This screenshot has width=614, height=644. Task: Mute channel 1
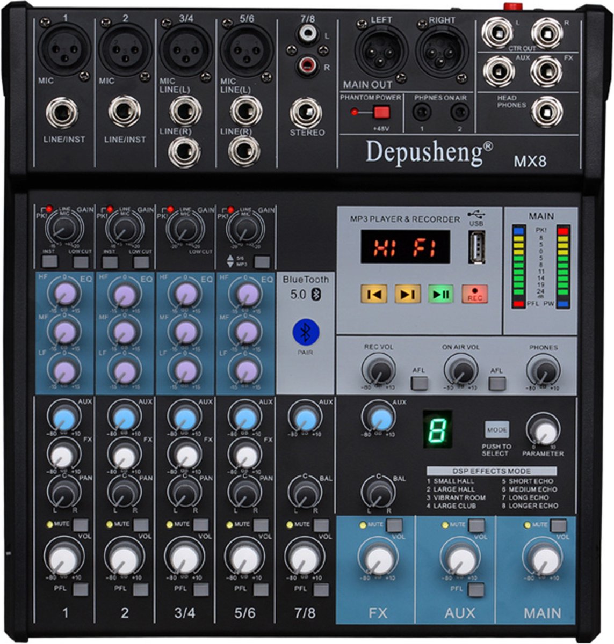pos(81,524)
